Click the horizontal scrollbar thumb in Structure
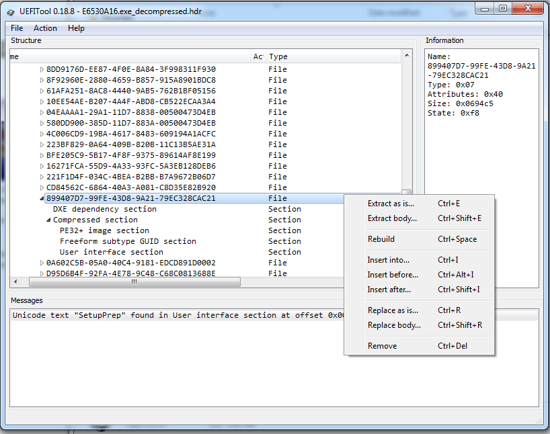 (134, 282)
